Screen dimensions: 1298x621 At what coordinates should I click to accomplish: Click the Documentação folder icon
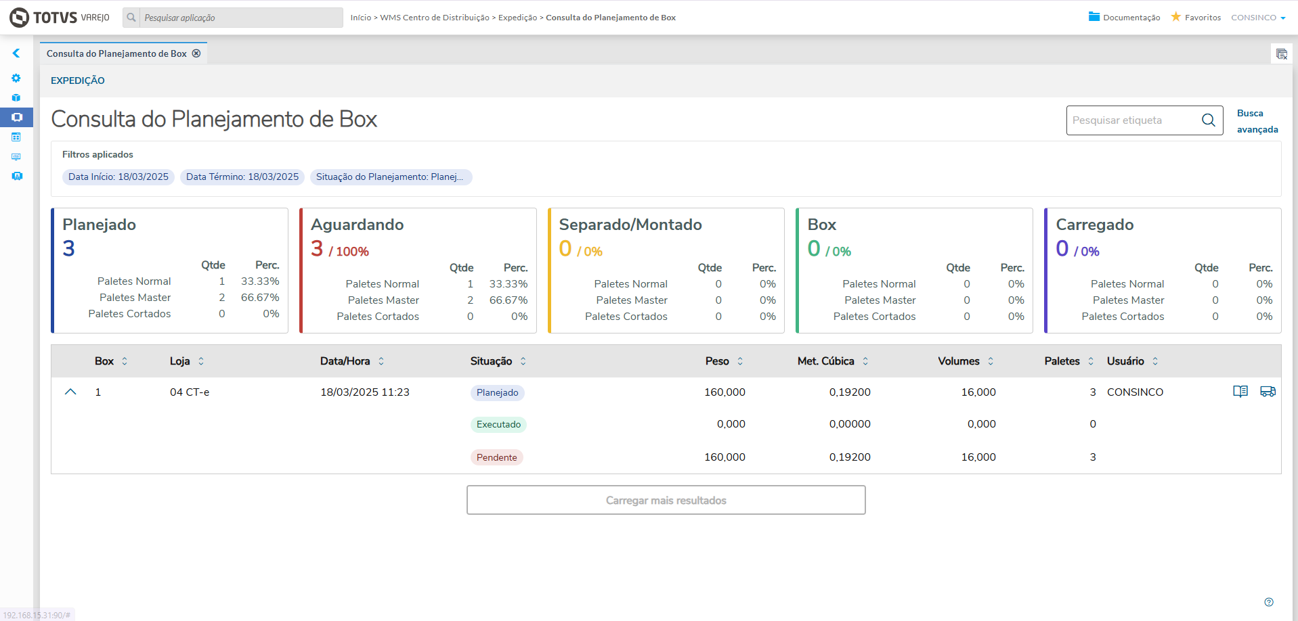1094,17
